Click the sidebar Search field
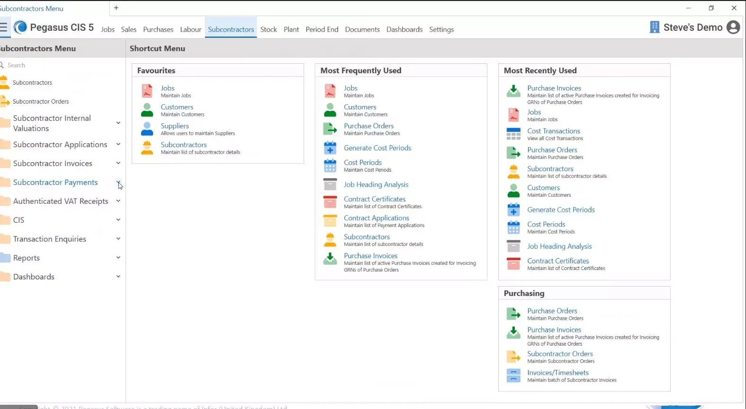The image size is (746, 409). click(x=62, y=65)
